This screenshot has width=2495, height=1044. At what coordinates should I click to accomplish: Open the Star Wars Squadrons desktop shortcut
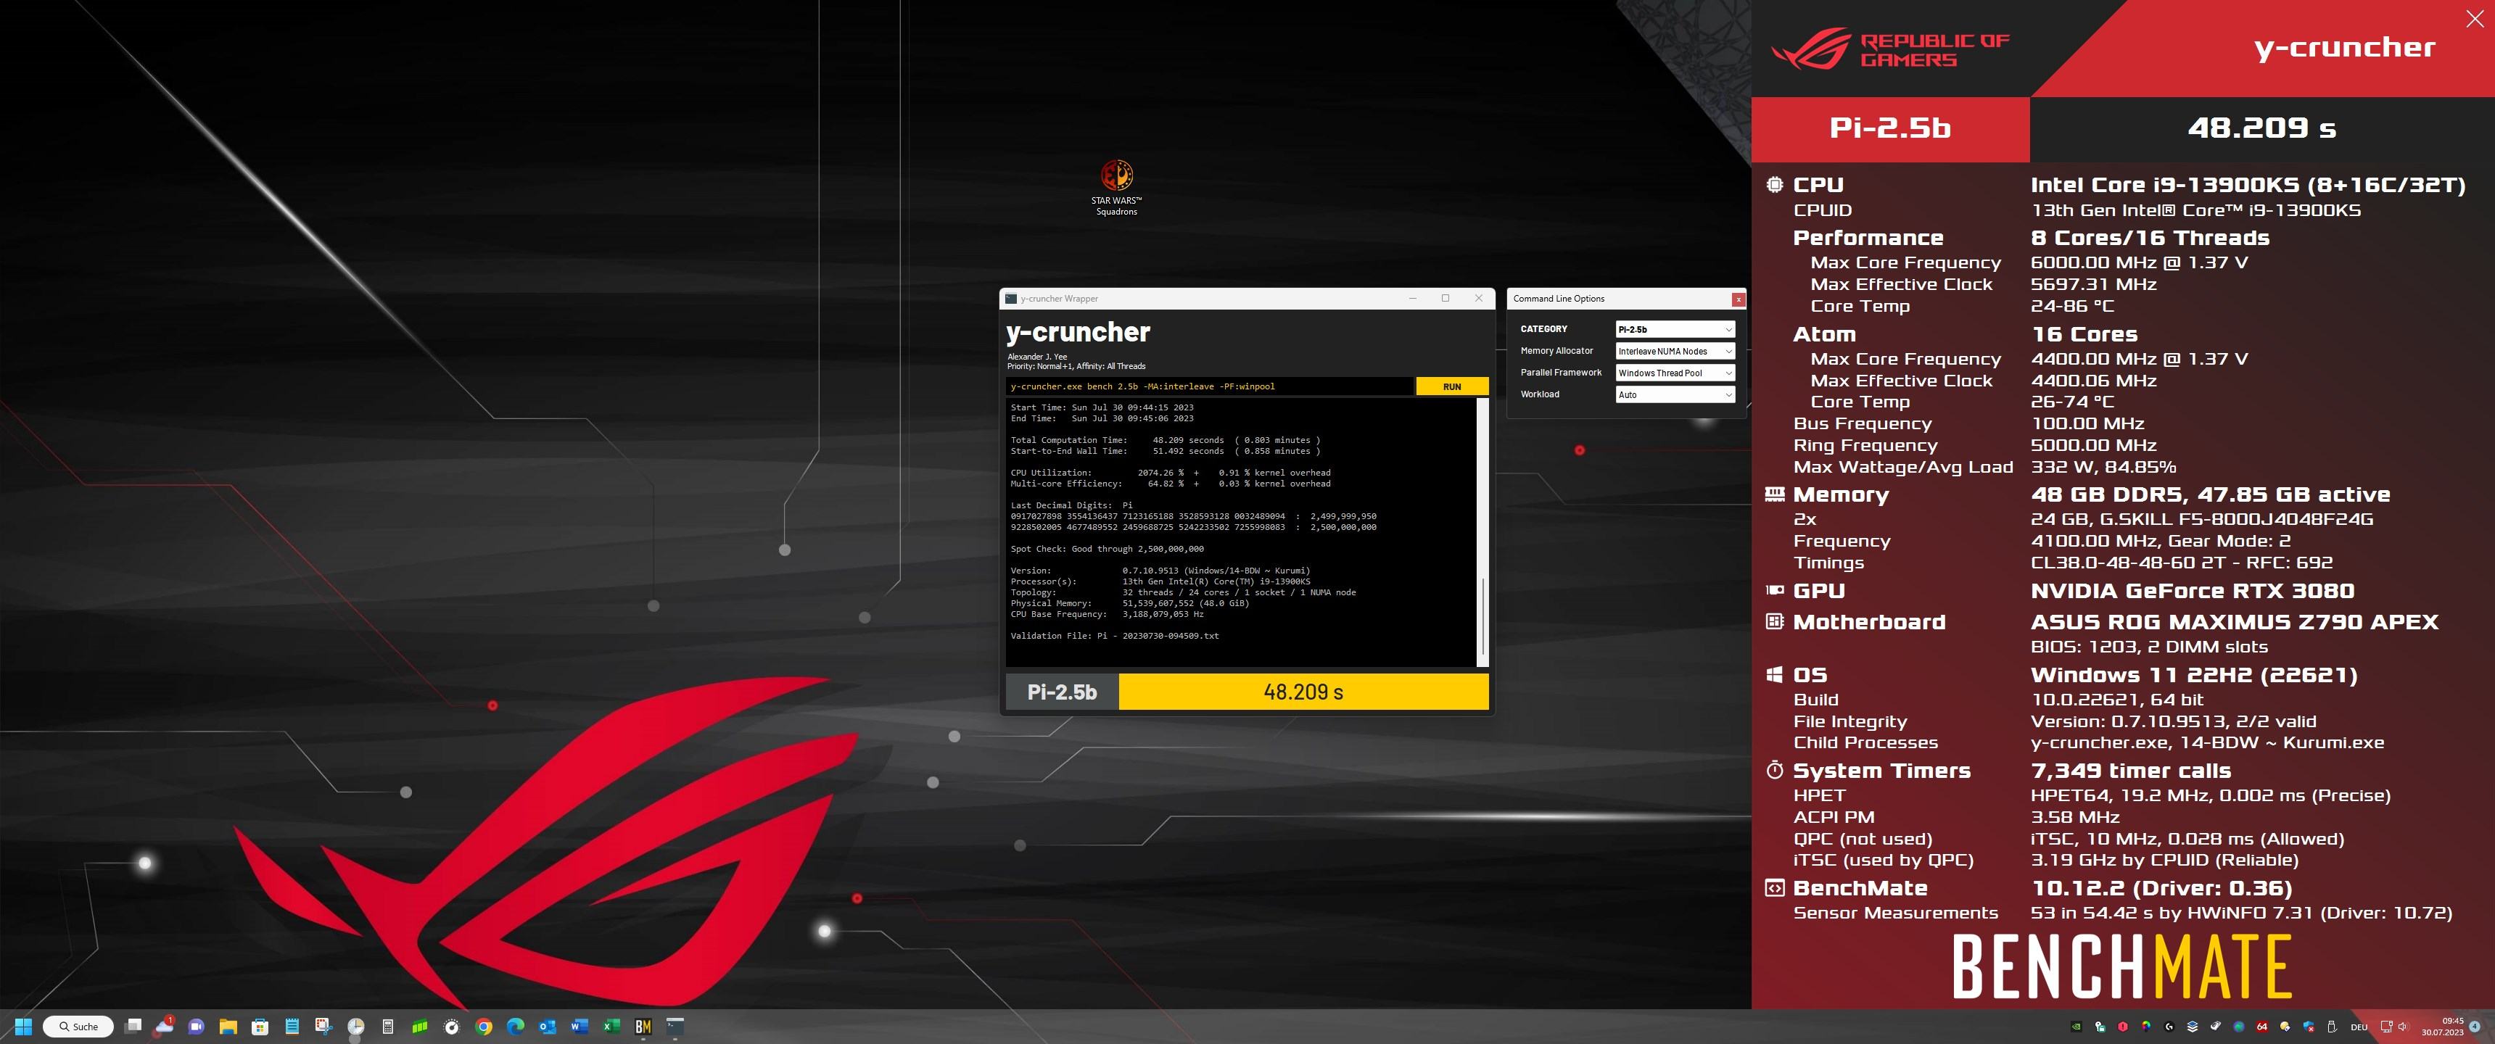coord(1117,188)
